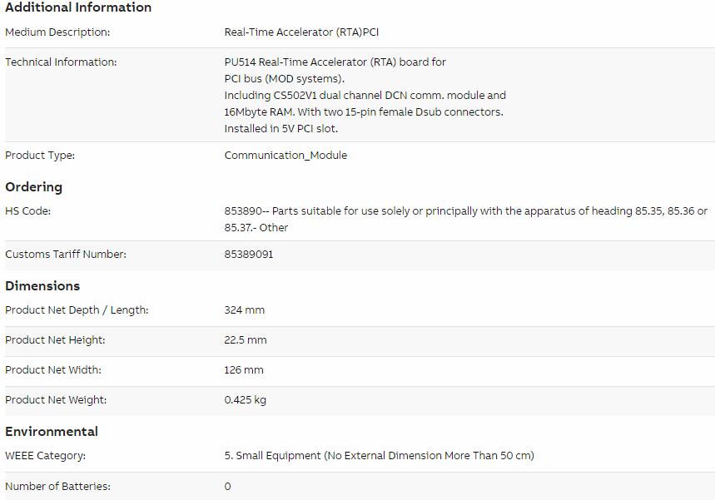Click the Ordering section heading
Image resolution: width=715 pixels, height=500 pixels.
coord(34,187)
